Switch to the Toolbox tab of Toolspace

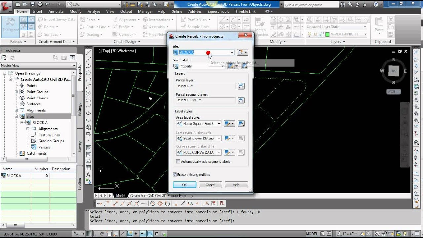click(x=80, y=184)
